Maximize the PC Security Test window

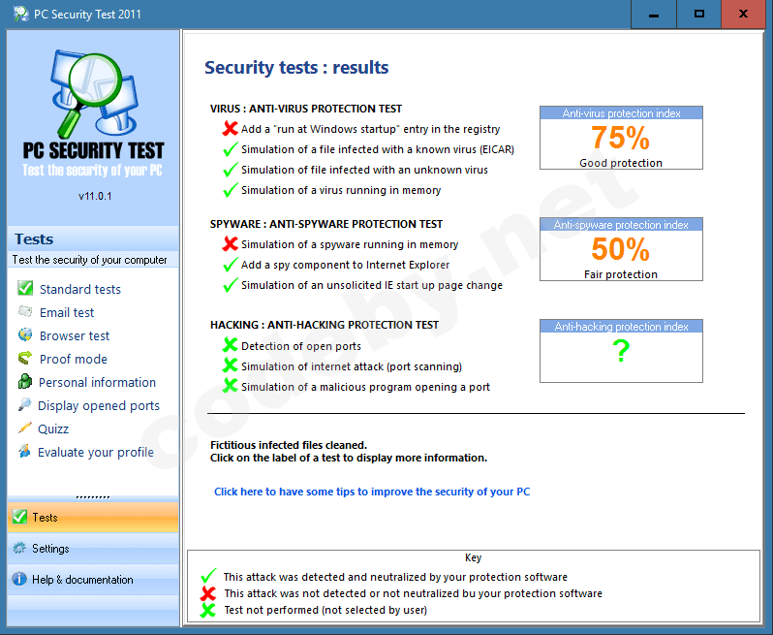pos(698,15)
